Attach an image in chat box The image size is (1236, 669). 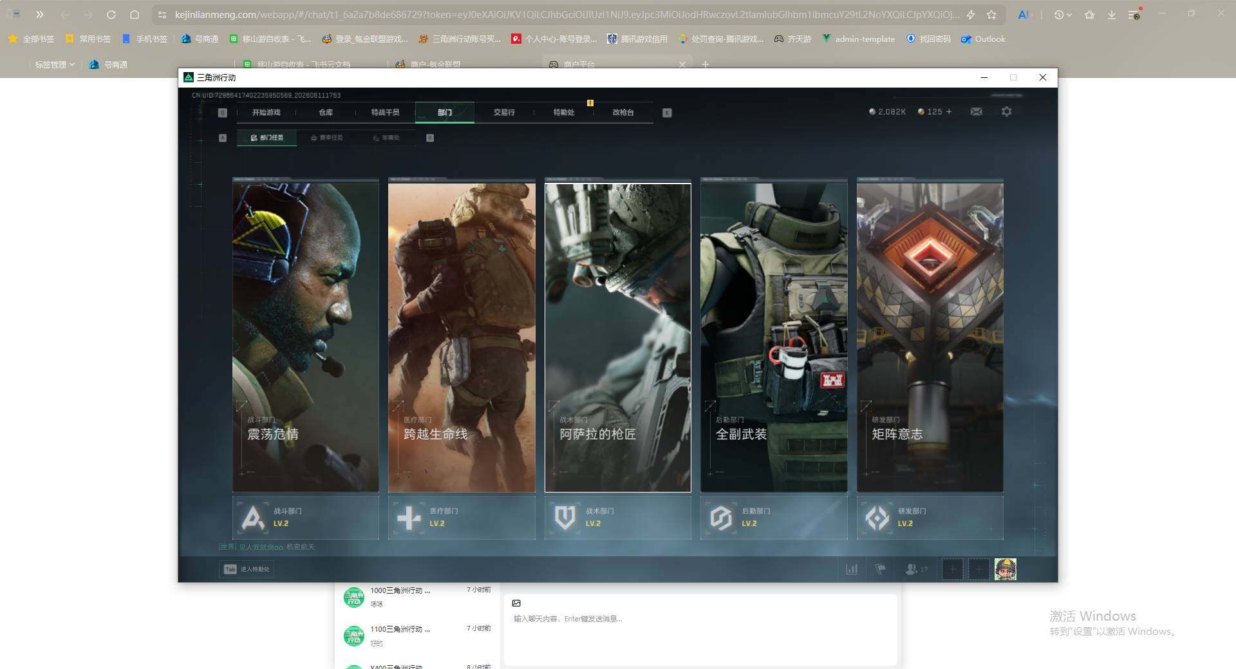point(516,603)
